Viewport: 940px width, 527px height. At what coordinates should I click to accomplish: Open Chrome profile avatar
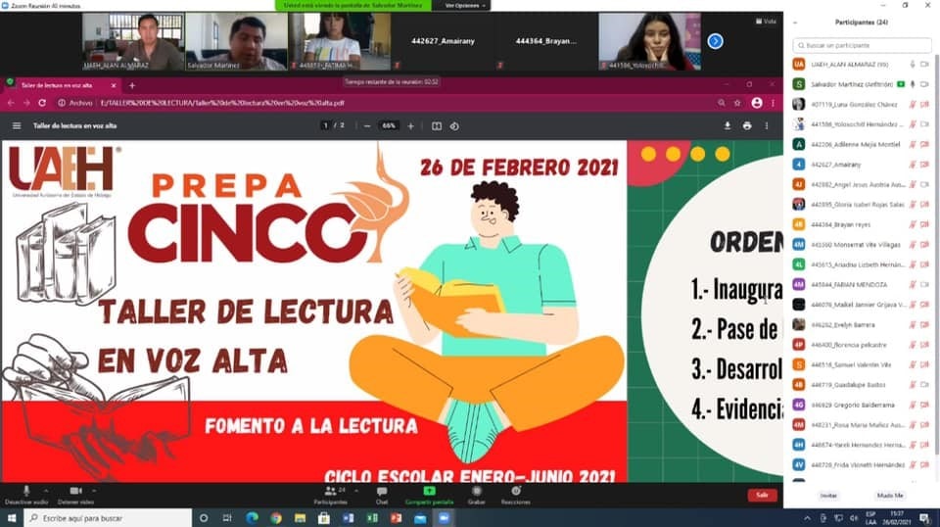pyautogui.click(x=757, y=103)
